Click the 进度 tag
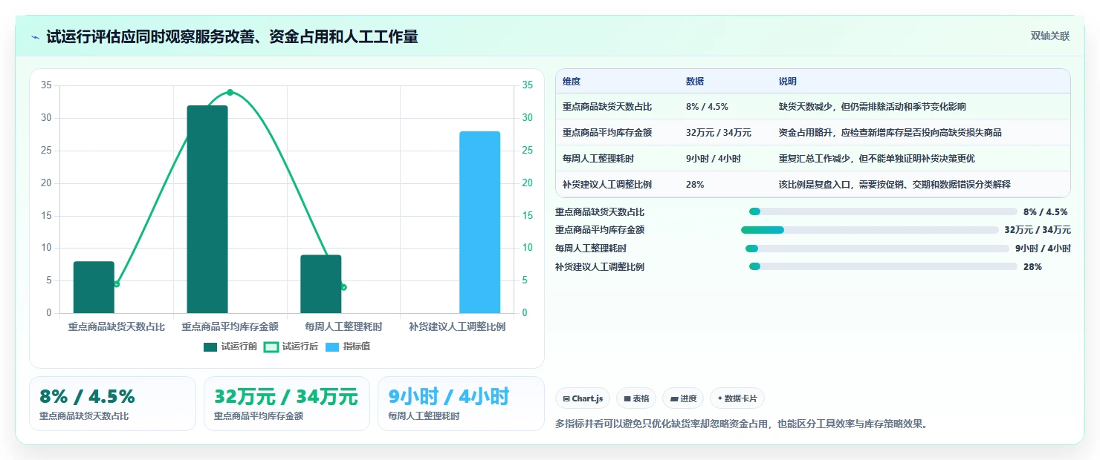 pos(683,398)
